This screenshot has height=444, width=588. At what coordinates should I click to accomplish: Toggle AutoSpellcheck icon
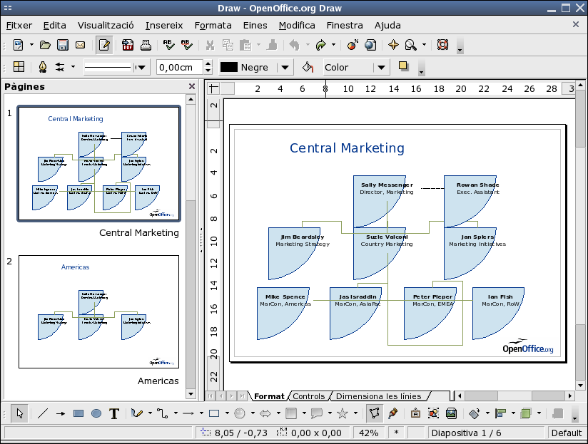click(186, 46)
